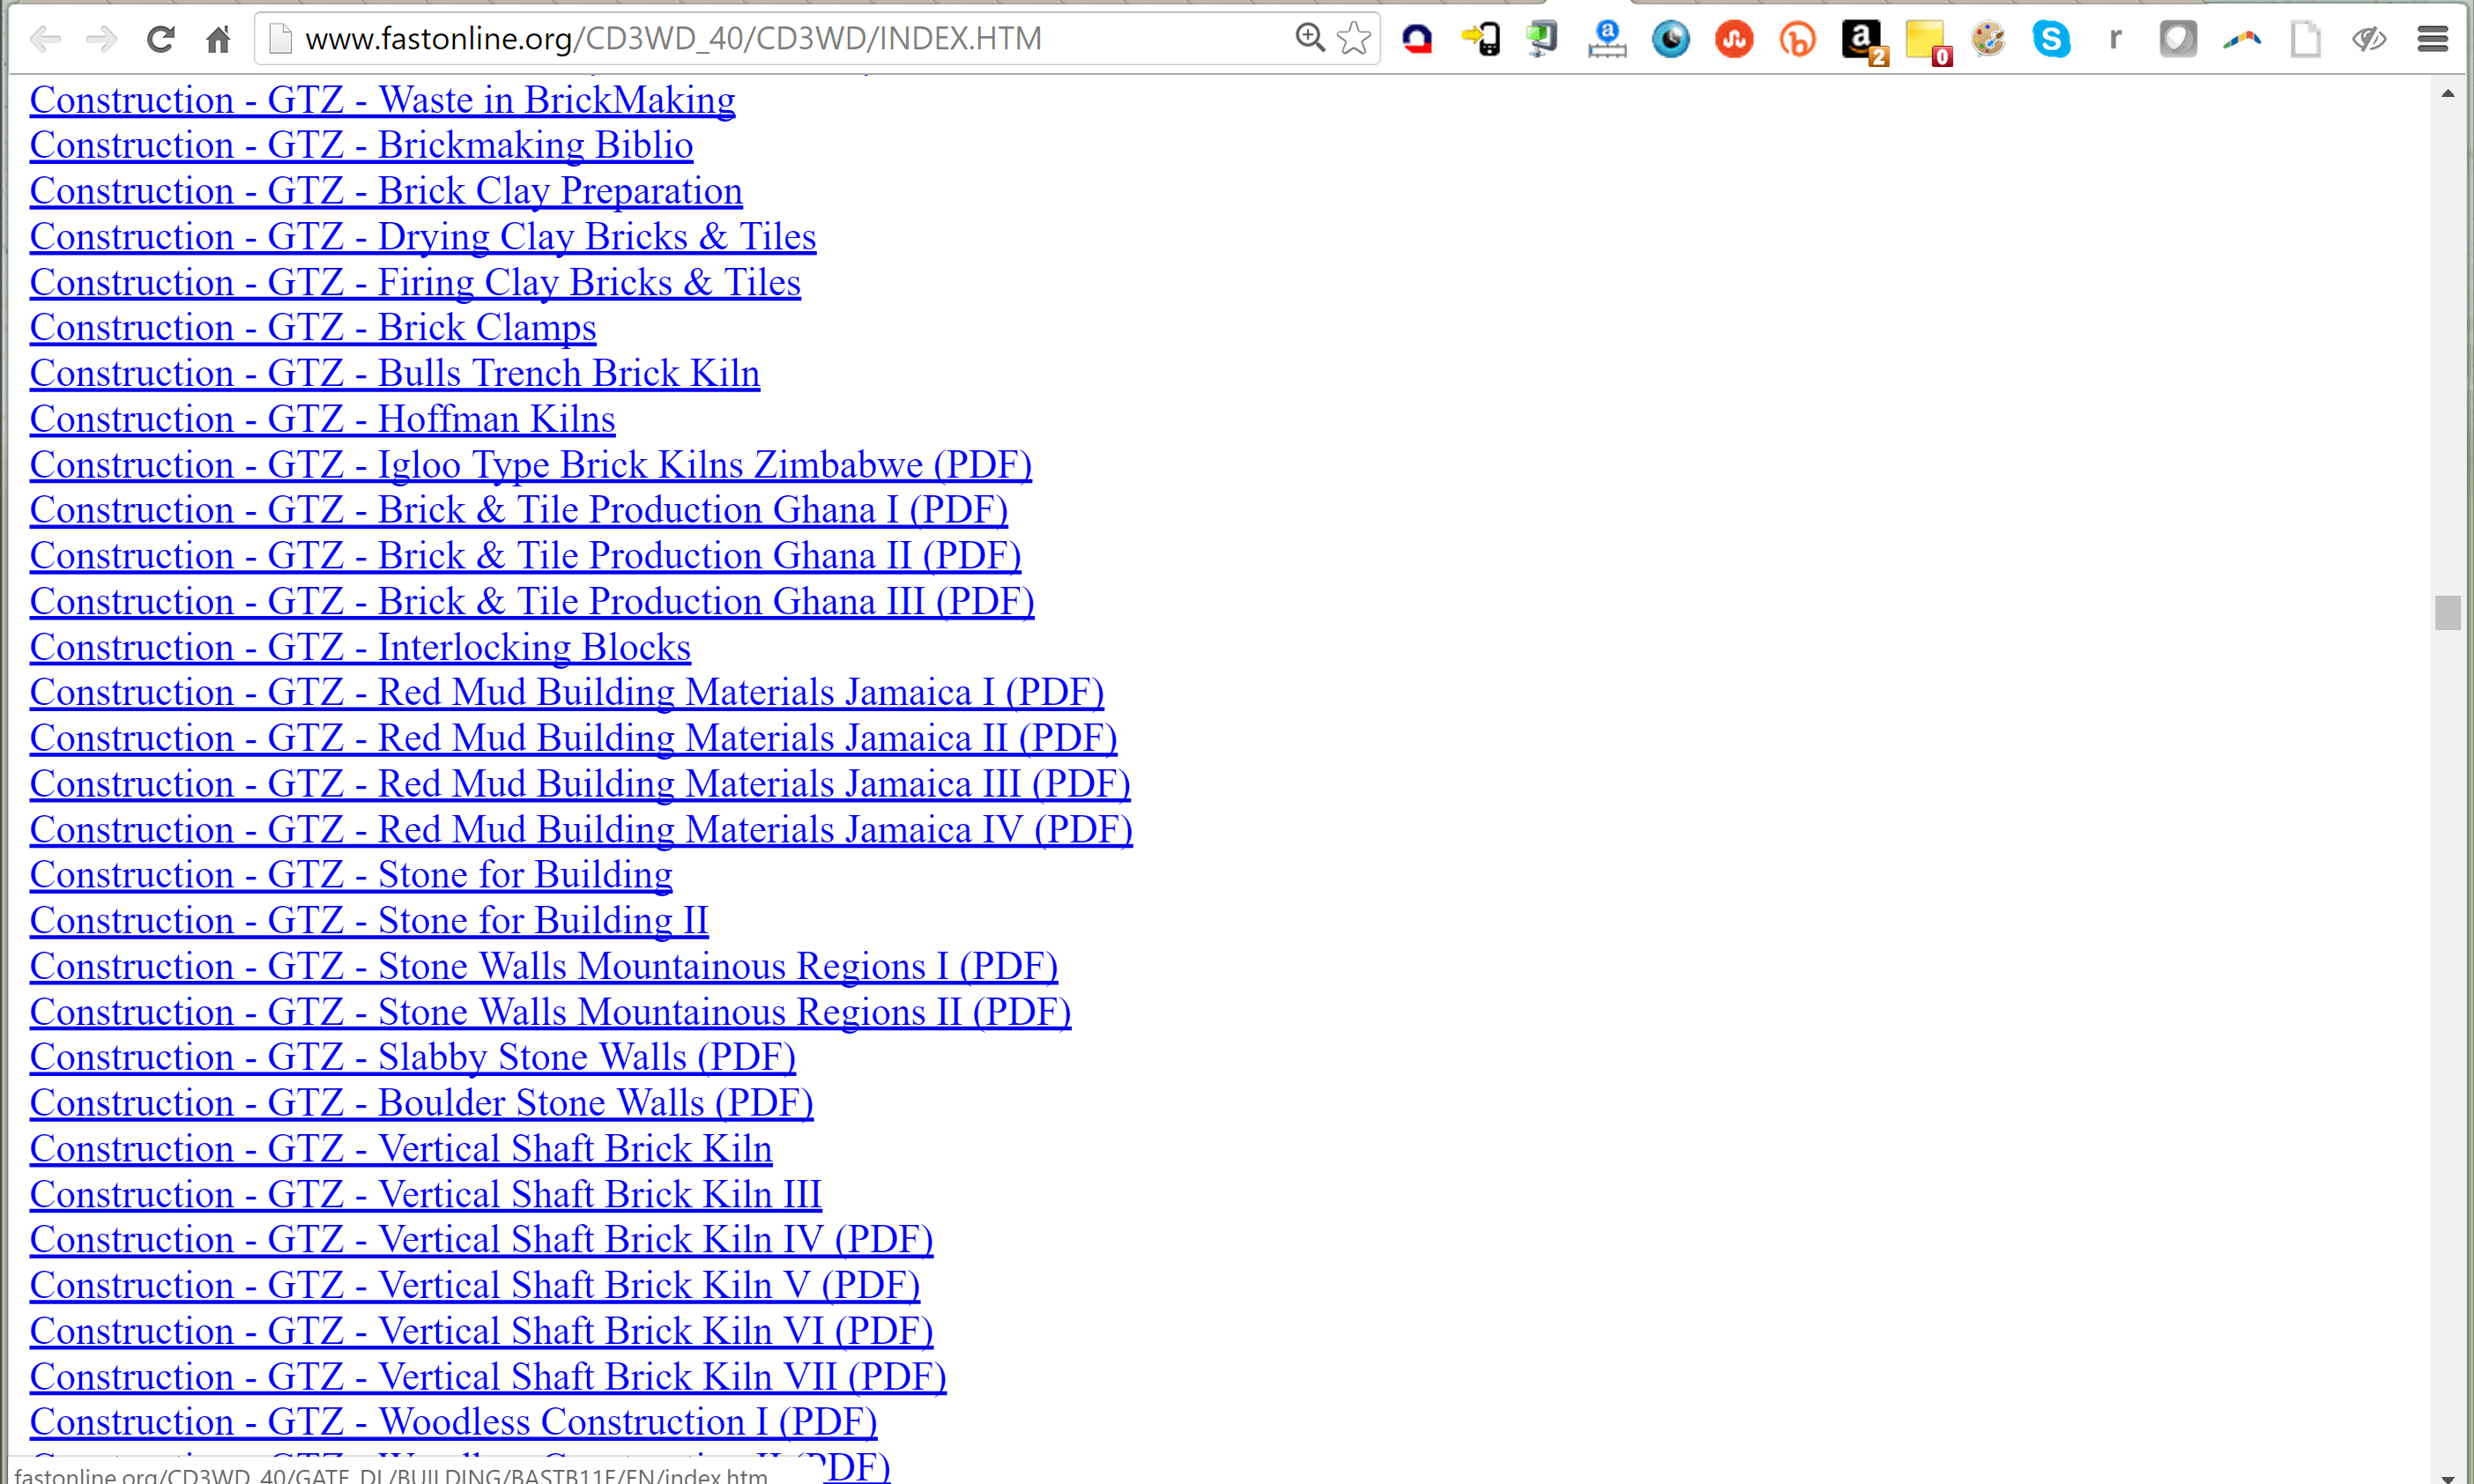Open Red Mud Building Materials Jamaica III

[x=580, y=784]
